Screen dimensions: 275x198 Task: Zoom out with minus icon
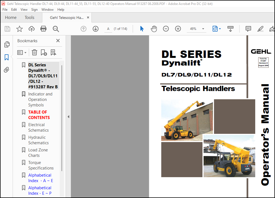point(166,29)
